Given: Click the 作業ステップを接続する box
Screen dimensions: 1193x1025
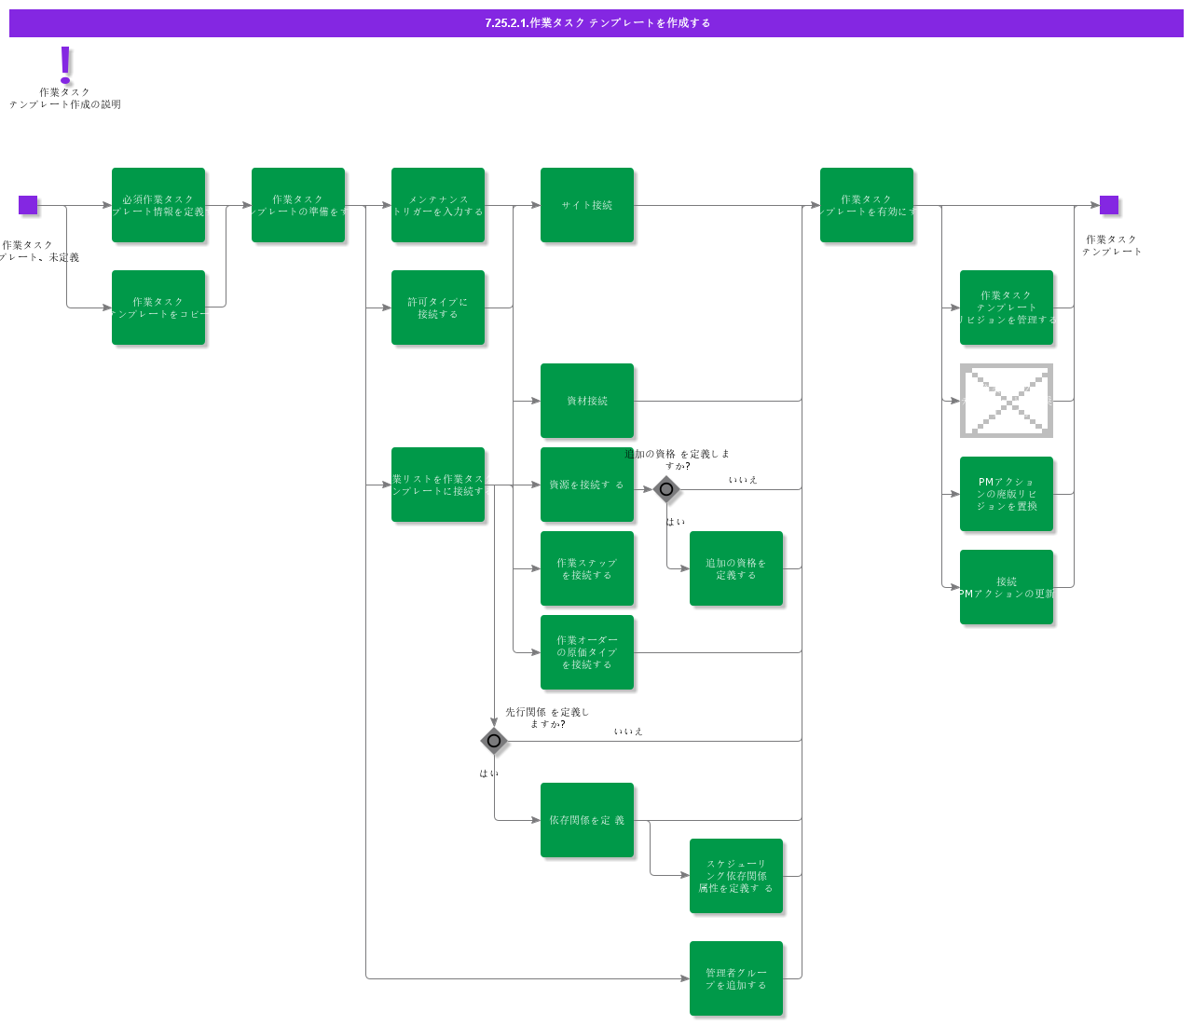Looking at the screenshot, I should pos(587,568).
